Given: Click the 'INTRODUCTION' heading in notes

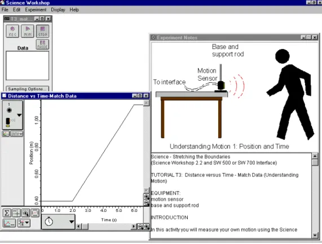Looking at the screenshot, I should pos(169,218).
